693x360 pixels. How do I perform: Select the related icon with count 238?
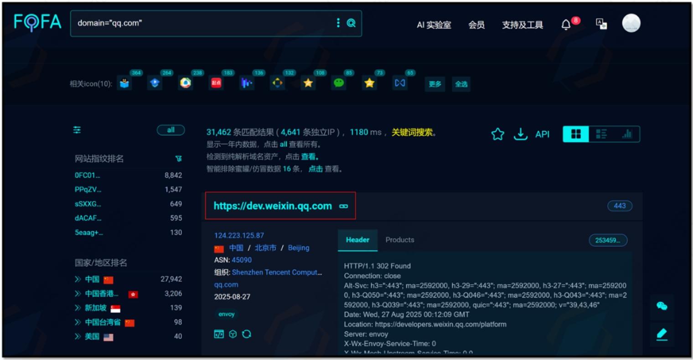186,83
